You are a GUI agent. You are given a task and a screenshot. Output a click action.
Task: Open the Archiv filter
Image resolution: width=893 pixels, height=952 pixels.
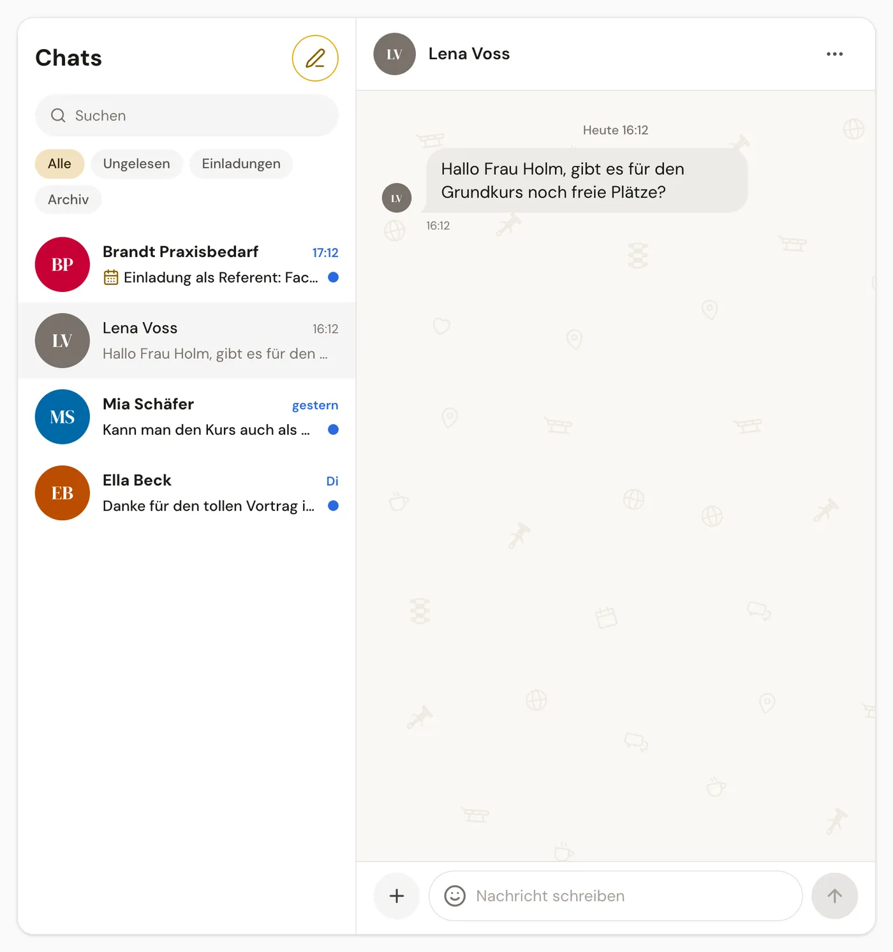[68, 200]
